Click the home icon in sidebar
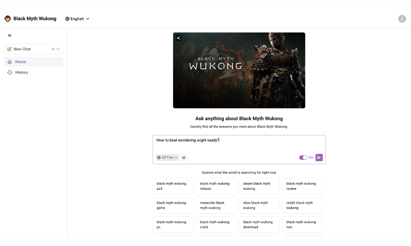The image size is (411, 246). [10, 62]
